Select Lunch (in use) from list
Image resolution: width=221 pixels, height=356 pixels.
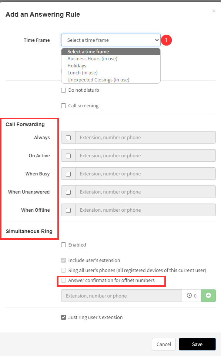click(83, 73)
